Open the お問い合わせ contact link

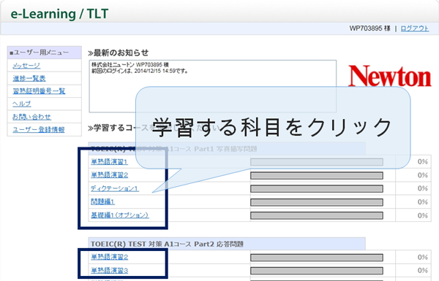pyautogui.click(x=31, y=117)
